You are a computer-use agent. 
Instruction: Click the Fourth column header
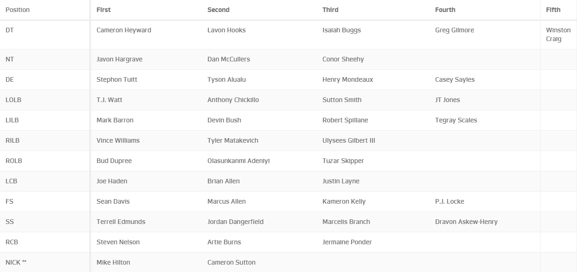445,10
